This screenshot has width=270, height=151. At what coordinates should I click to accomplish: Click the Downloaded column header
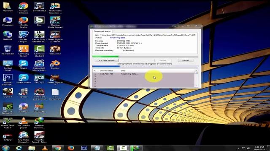click(106, 70)
